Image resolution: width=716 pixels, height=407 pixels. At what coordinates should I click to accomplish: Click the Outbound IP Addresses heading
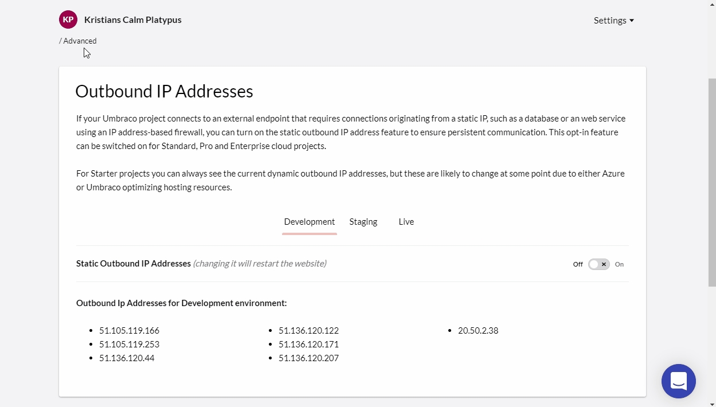point(164,92)
